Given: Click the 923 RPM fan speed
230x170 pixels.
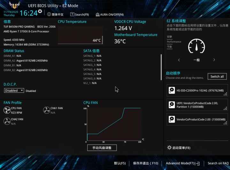Looking at the screenshot, I should pyautogui.click(x=16, y=113).
